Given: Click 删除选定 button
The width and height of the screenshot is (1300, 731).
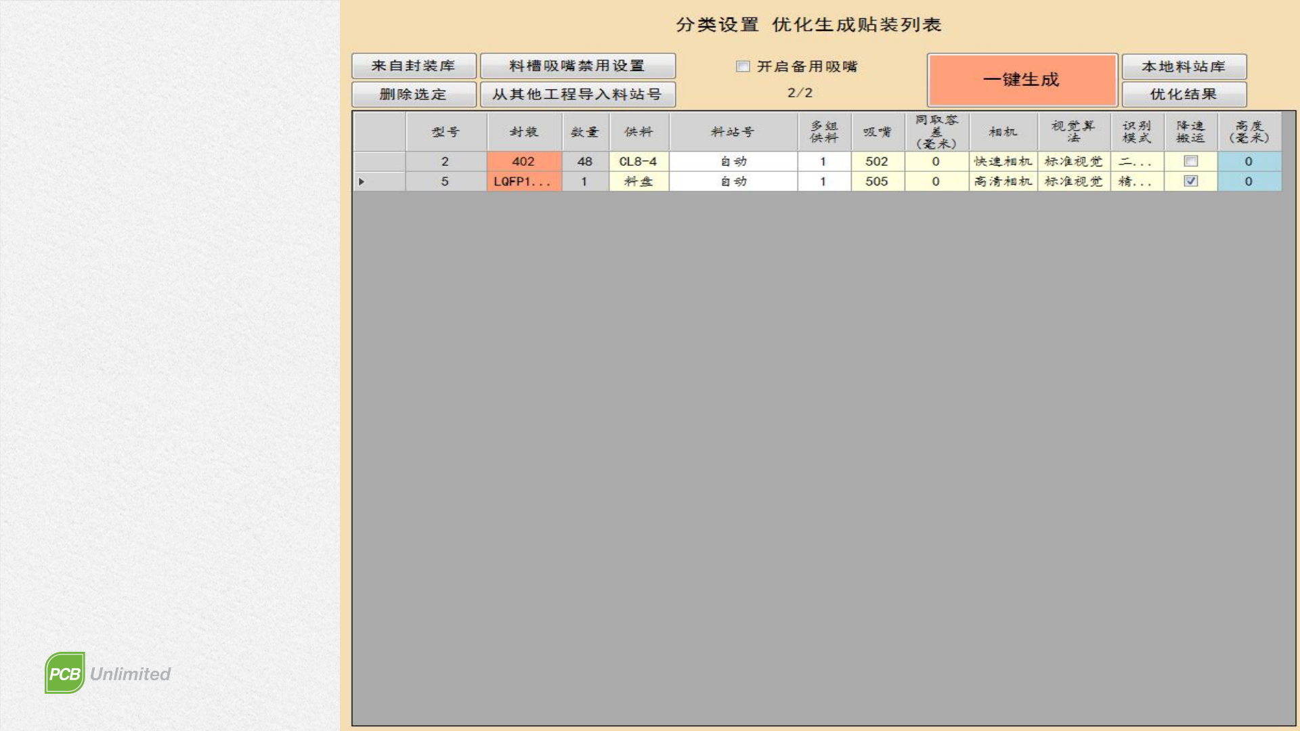Looking at the screenshot, I should coord(414,94).
